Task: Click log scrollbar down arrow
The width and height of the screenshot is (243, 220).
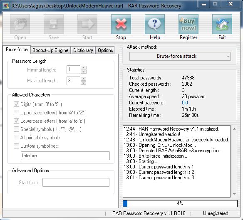Action: [x=234, y=194]
